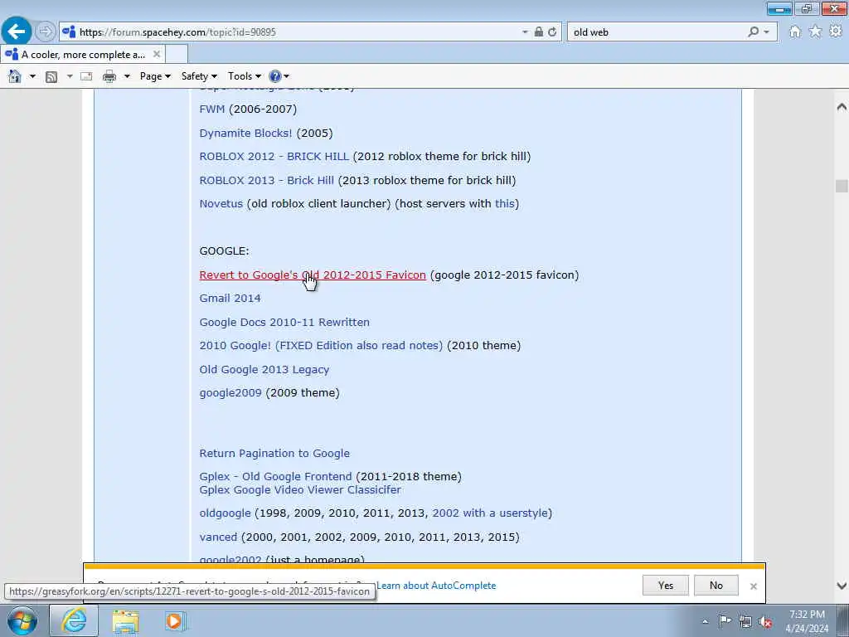The width and height of the screenshot is (849, 637).
Task: Expand search provider dropdown arrow
Action: click(x=766, y=32)
